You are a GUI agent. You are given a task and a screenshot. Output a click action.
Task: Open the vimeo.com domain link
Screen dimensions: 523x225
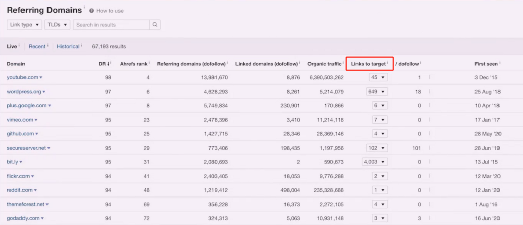click(x=20, y=120)
